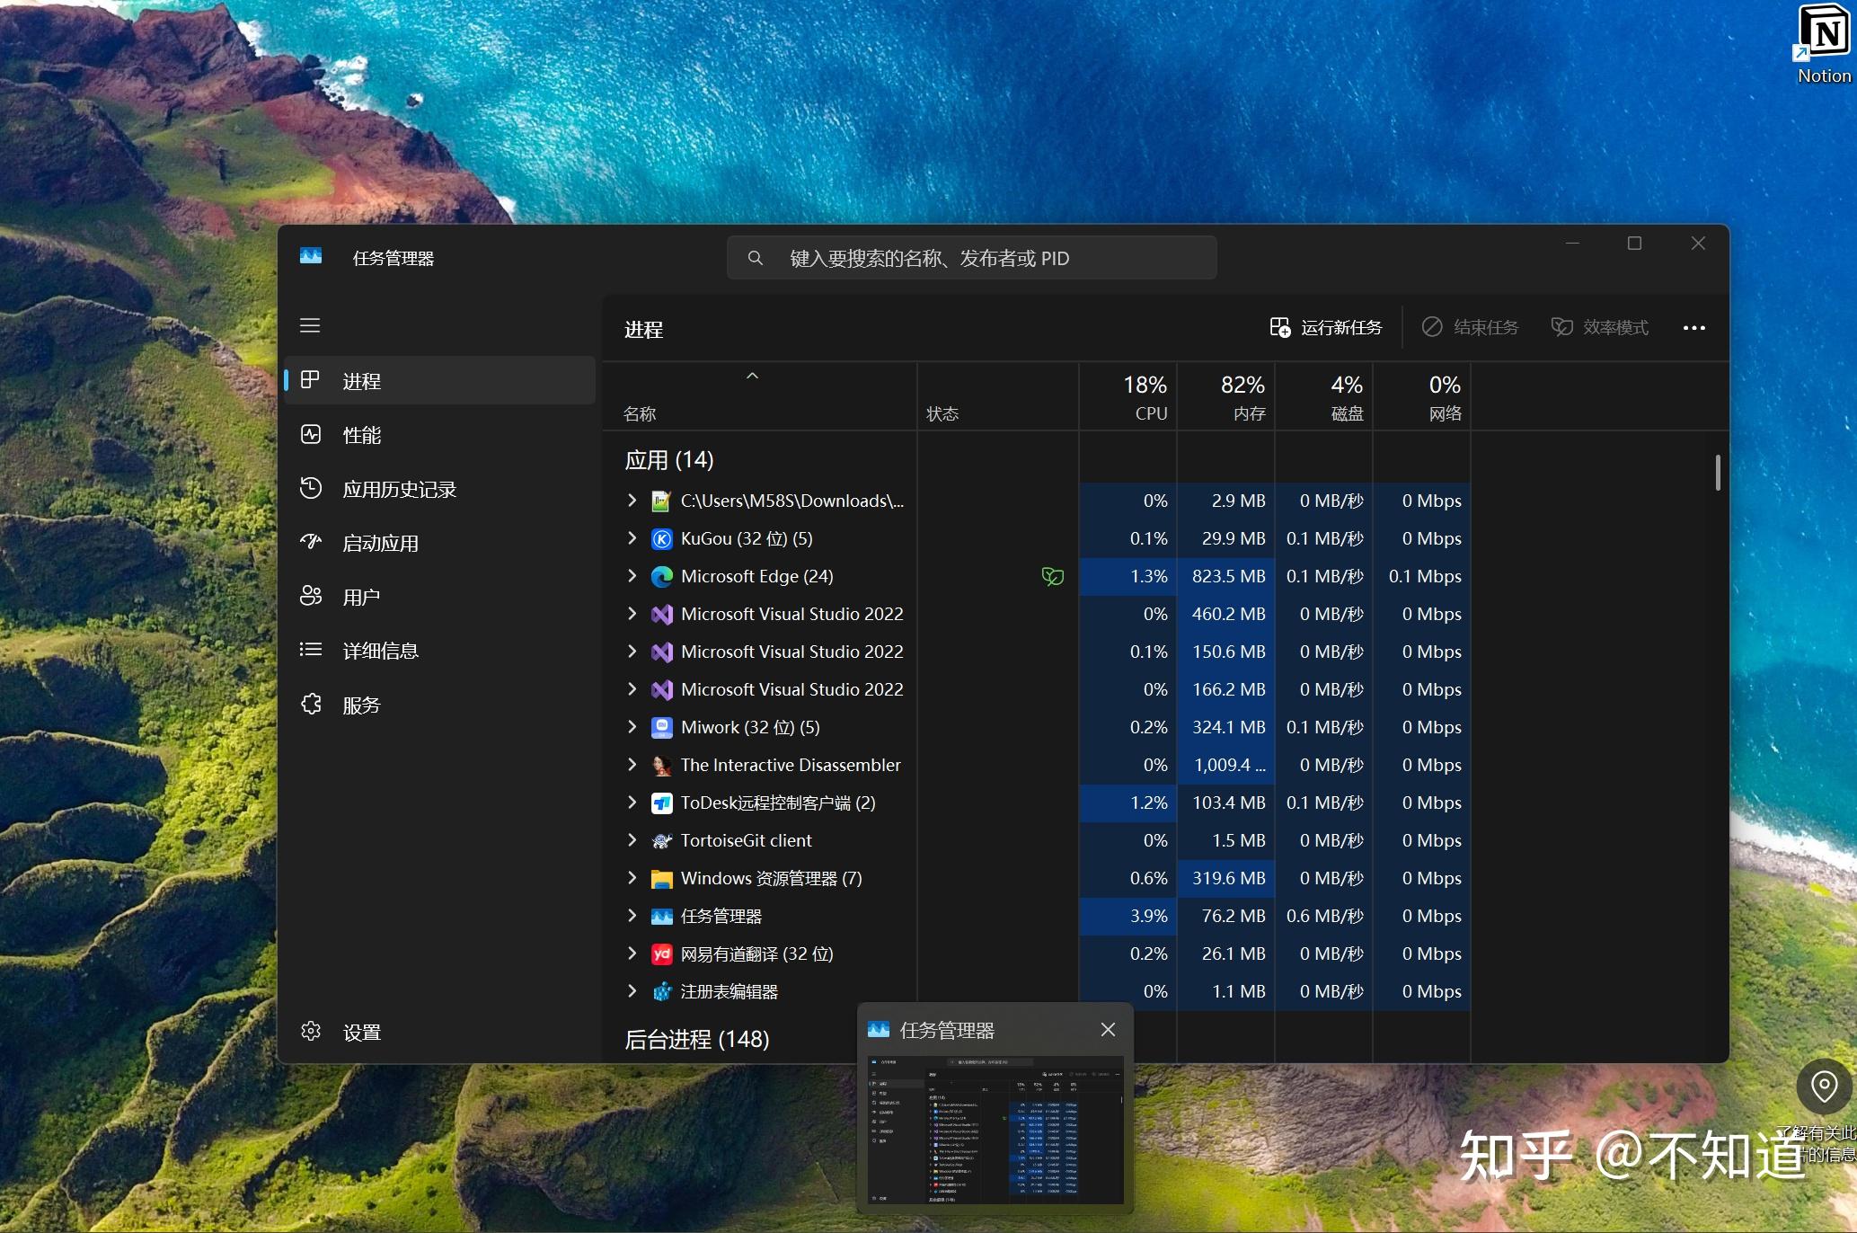Open the 启动应用 startup apps icon
Viewport: 1857px width, 1233px height.
point(311,542)
